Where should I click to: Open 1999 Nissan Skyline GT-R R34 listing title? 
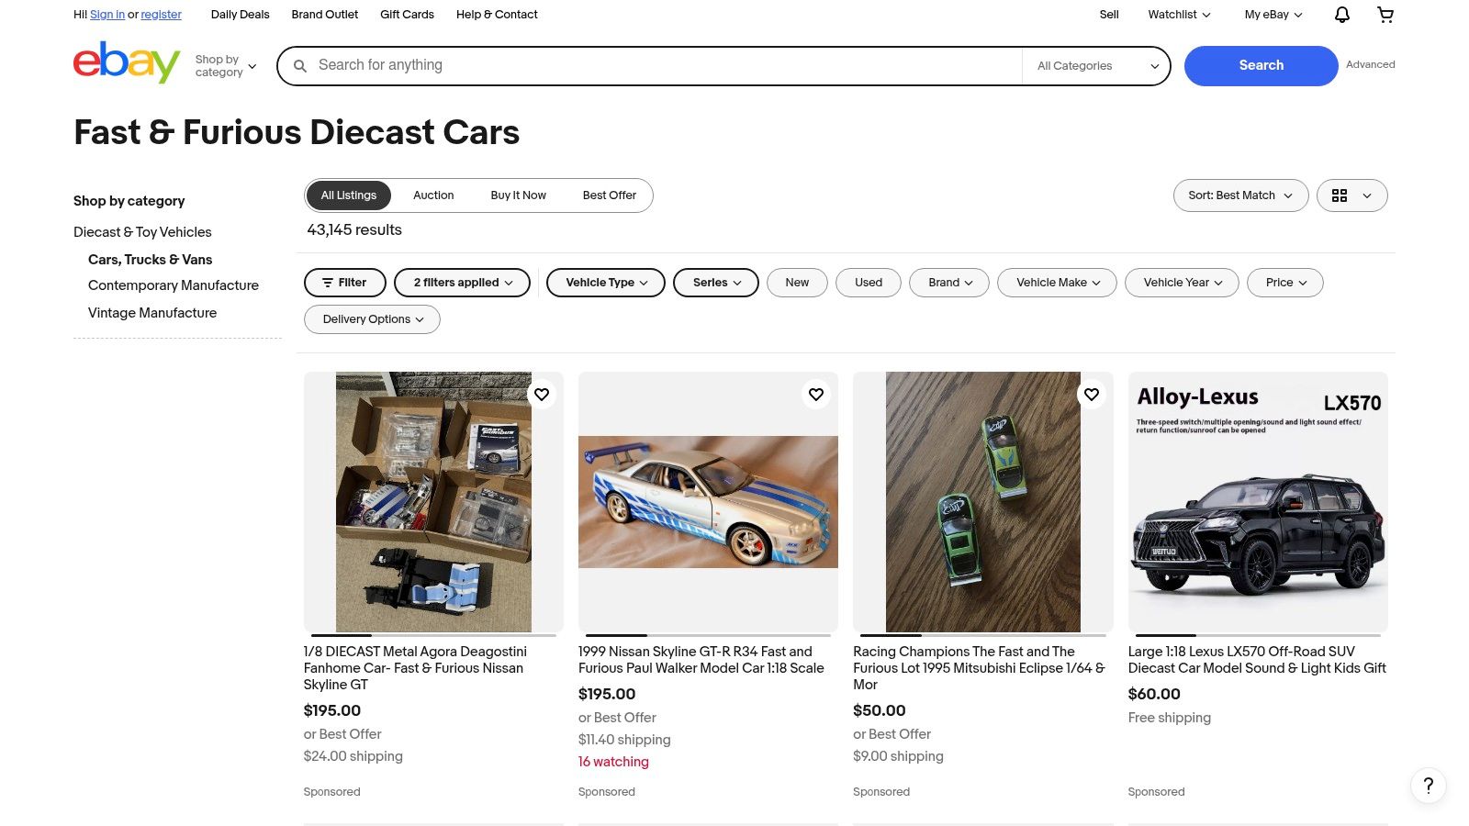701,660
